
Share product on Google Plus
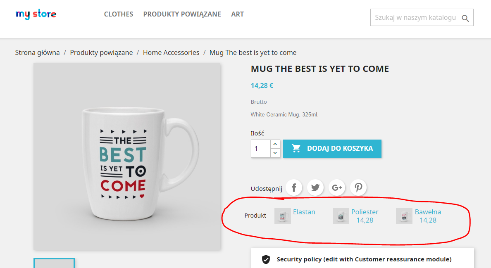(x=337, y=188)
